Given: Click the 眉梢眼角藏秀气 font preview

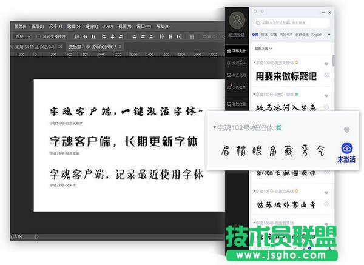Looking at the screenshot, I should [272, 151].
